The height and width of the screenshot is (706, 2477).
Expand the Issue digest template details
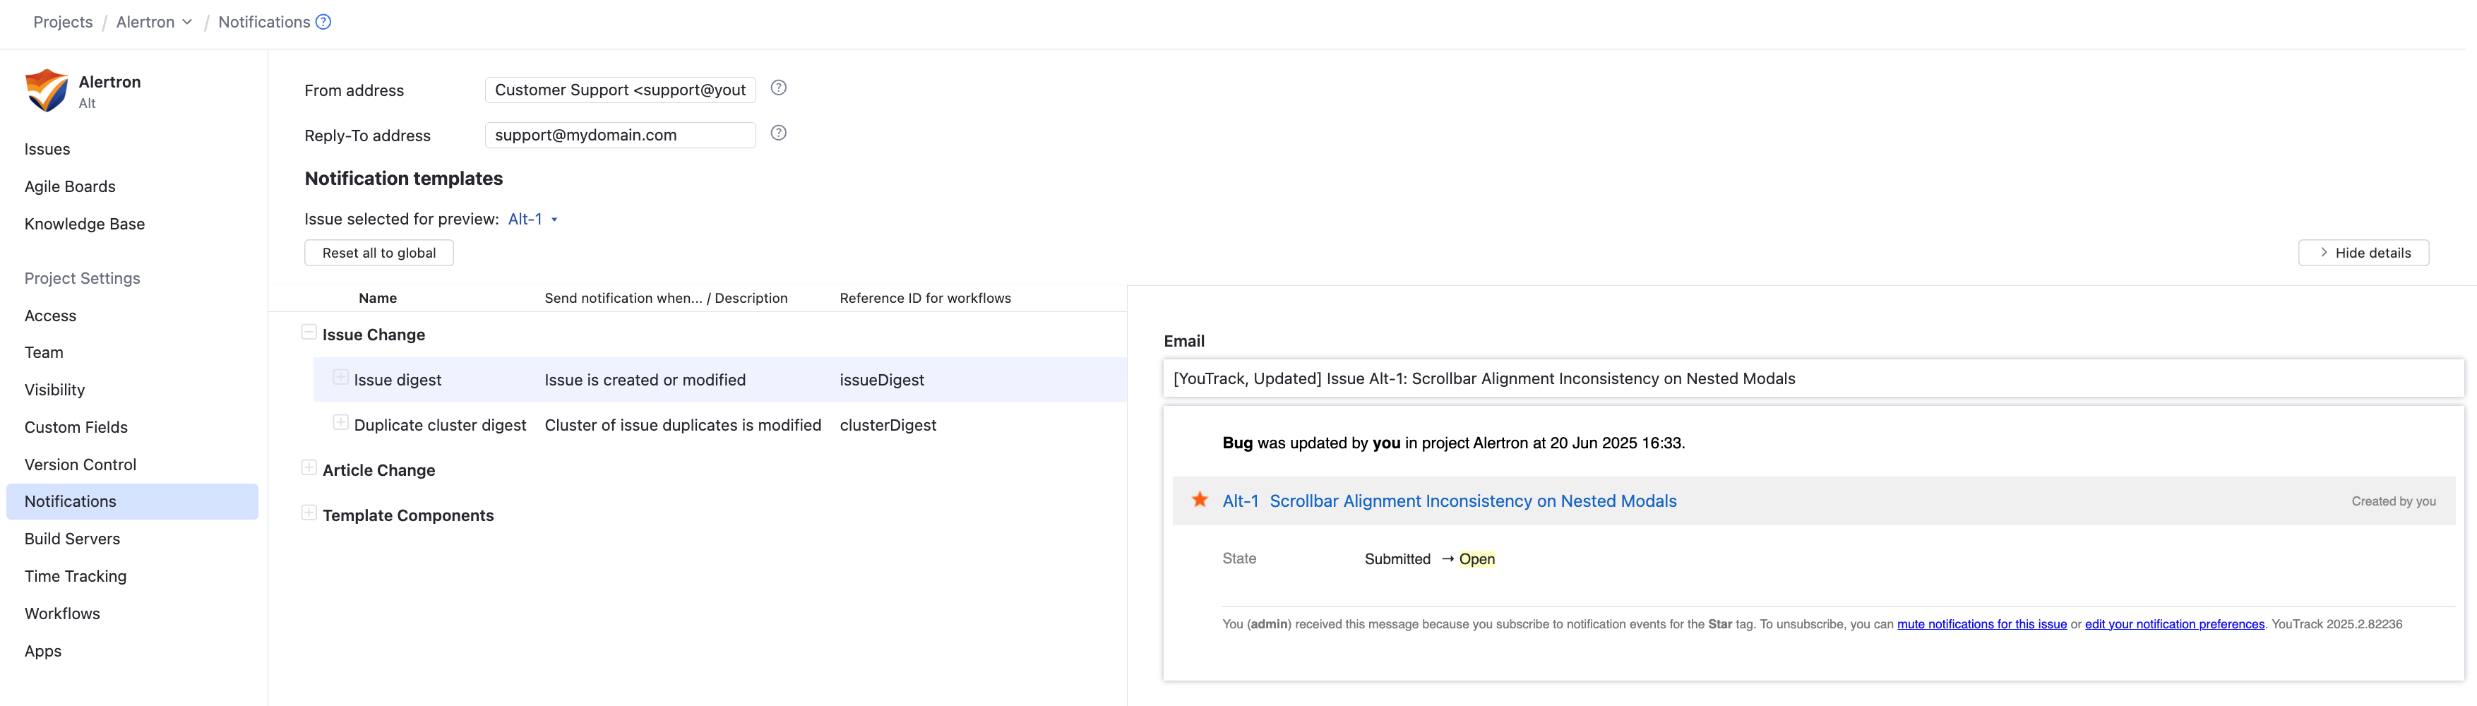(340, 377)
